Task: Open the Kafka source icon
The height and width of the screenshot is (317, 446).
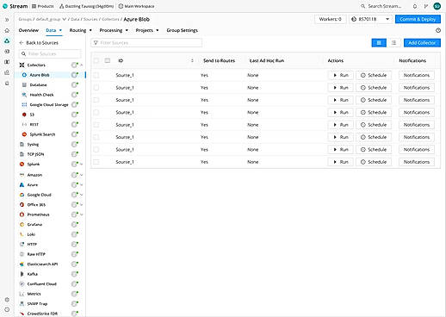Action: click(x=22, y=274)
